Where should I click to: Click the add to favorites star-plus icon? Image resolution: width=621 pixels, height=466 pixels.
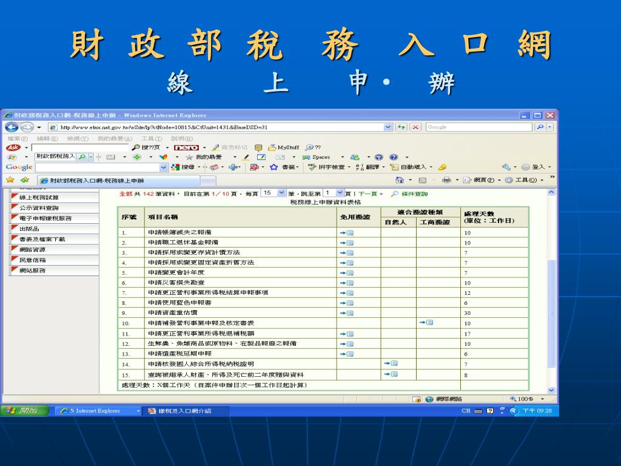pos(25,180)
